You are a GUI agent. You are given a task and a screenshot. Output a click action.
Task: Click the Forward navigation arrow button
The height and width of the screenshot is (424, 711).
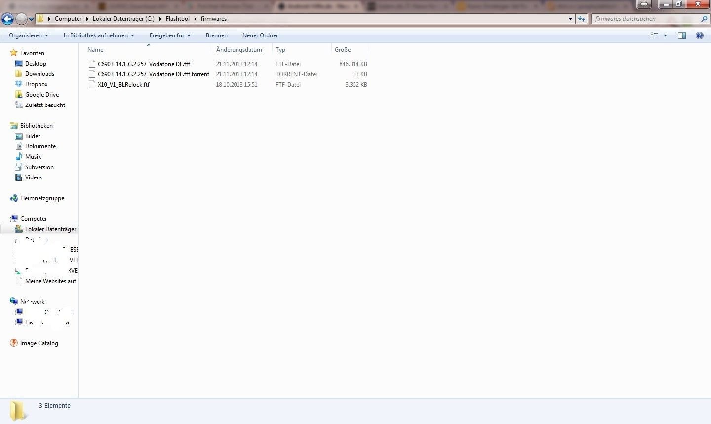click(21, 19)
